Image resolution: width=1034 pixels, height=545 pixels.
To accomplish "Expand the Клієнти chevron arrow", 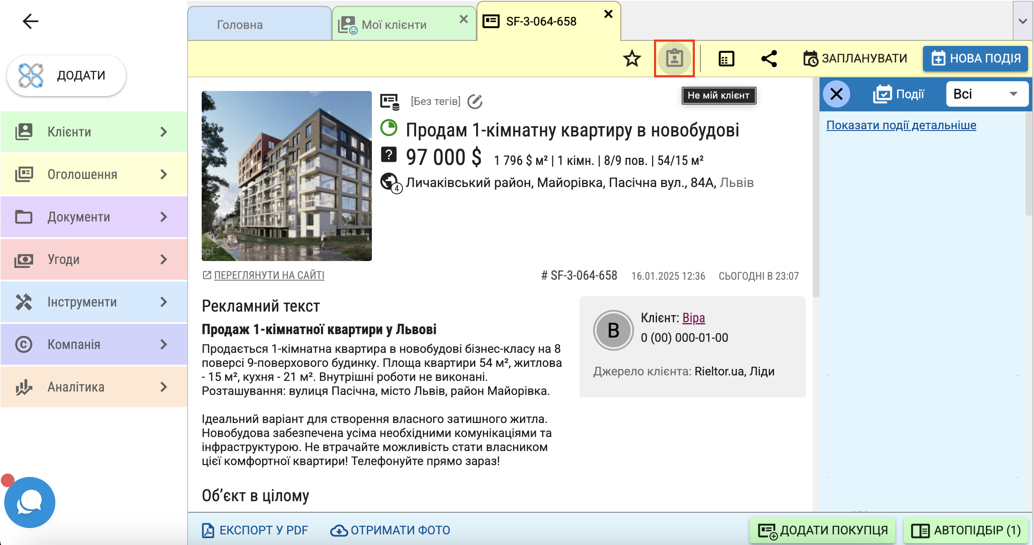I will (x=164, y=132).
